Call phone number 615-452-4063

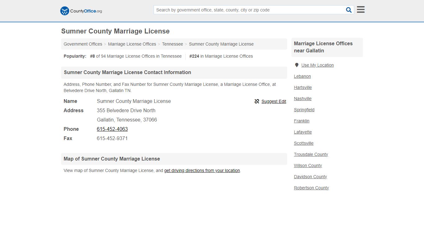[112, 129]
